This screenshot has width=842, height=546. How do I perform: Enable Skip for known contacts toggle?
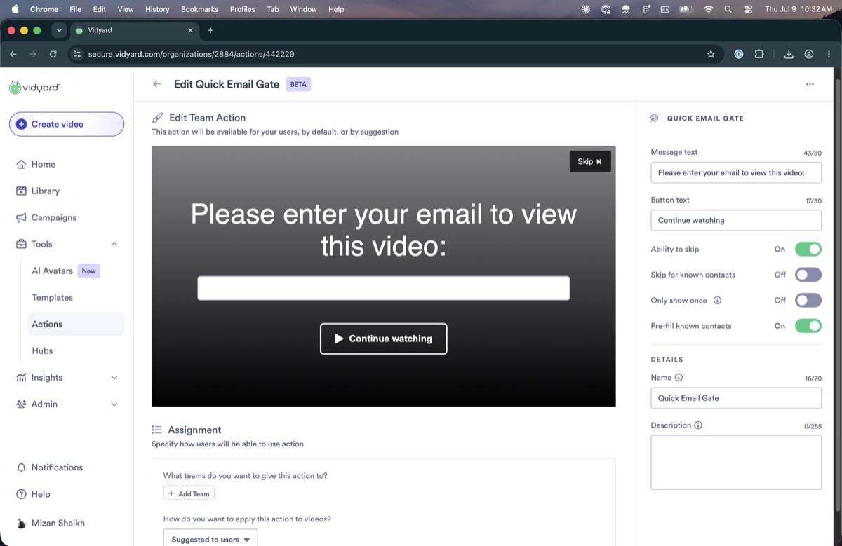pyautogui.click(x=808, y=275)
